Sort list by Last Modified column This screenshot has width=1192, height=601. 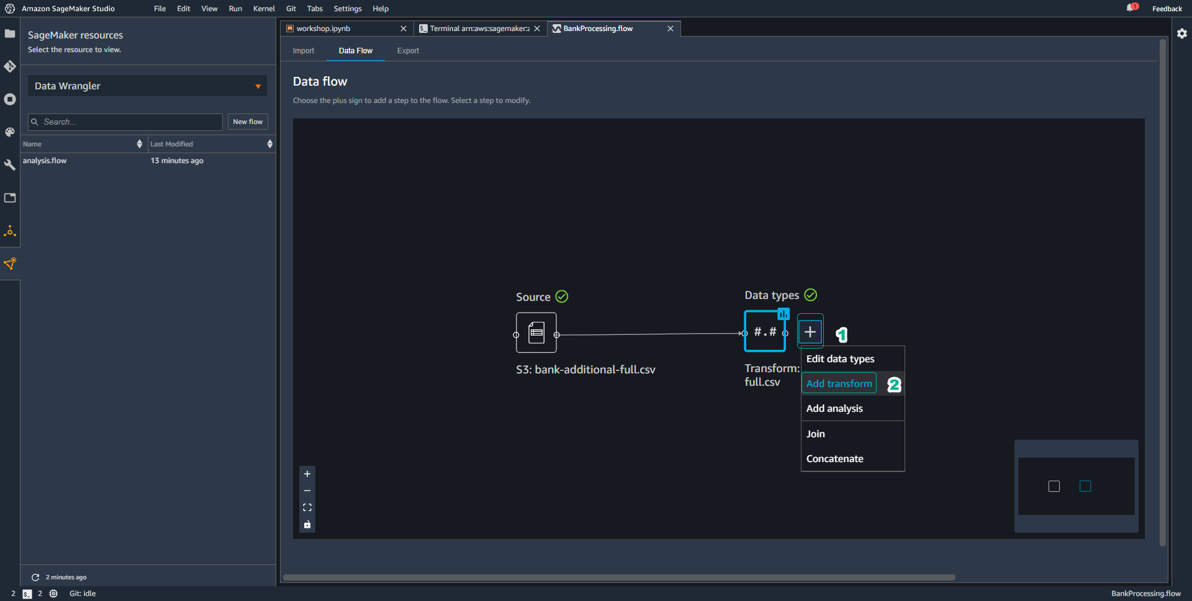coord(211,144)
